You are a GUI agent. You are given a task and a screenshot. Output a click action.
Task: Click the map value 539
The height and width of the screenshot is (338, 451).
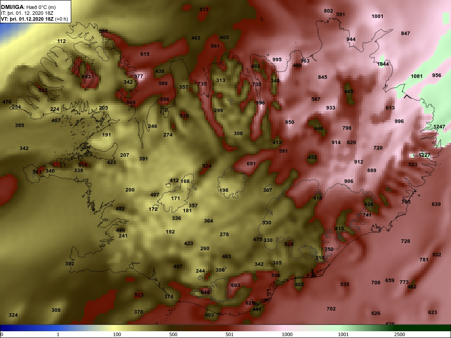point(184,116)
